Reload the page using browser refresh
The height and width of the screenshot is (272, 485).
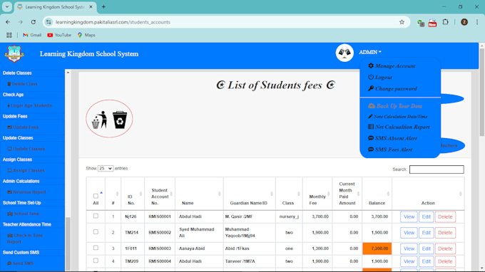34,22
